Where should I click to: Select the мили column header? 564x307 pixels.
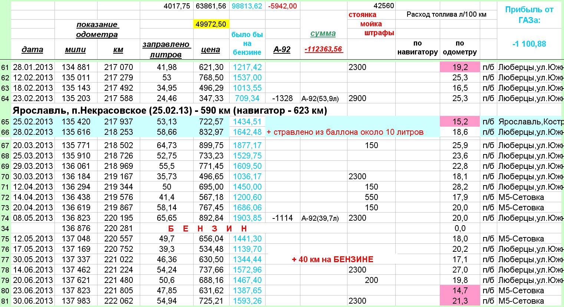point(75,50)
